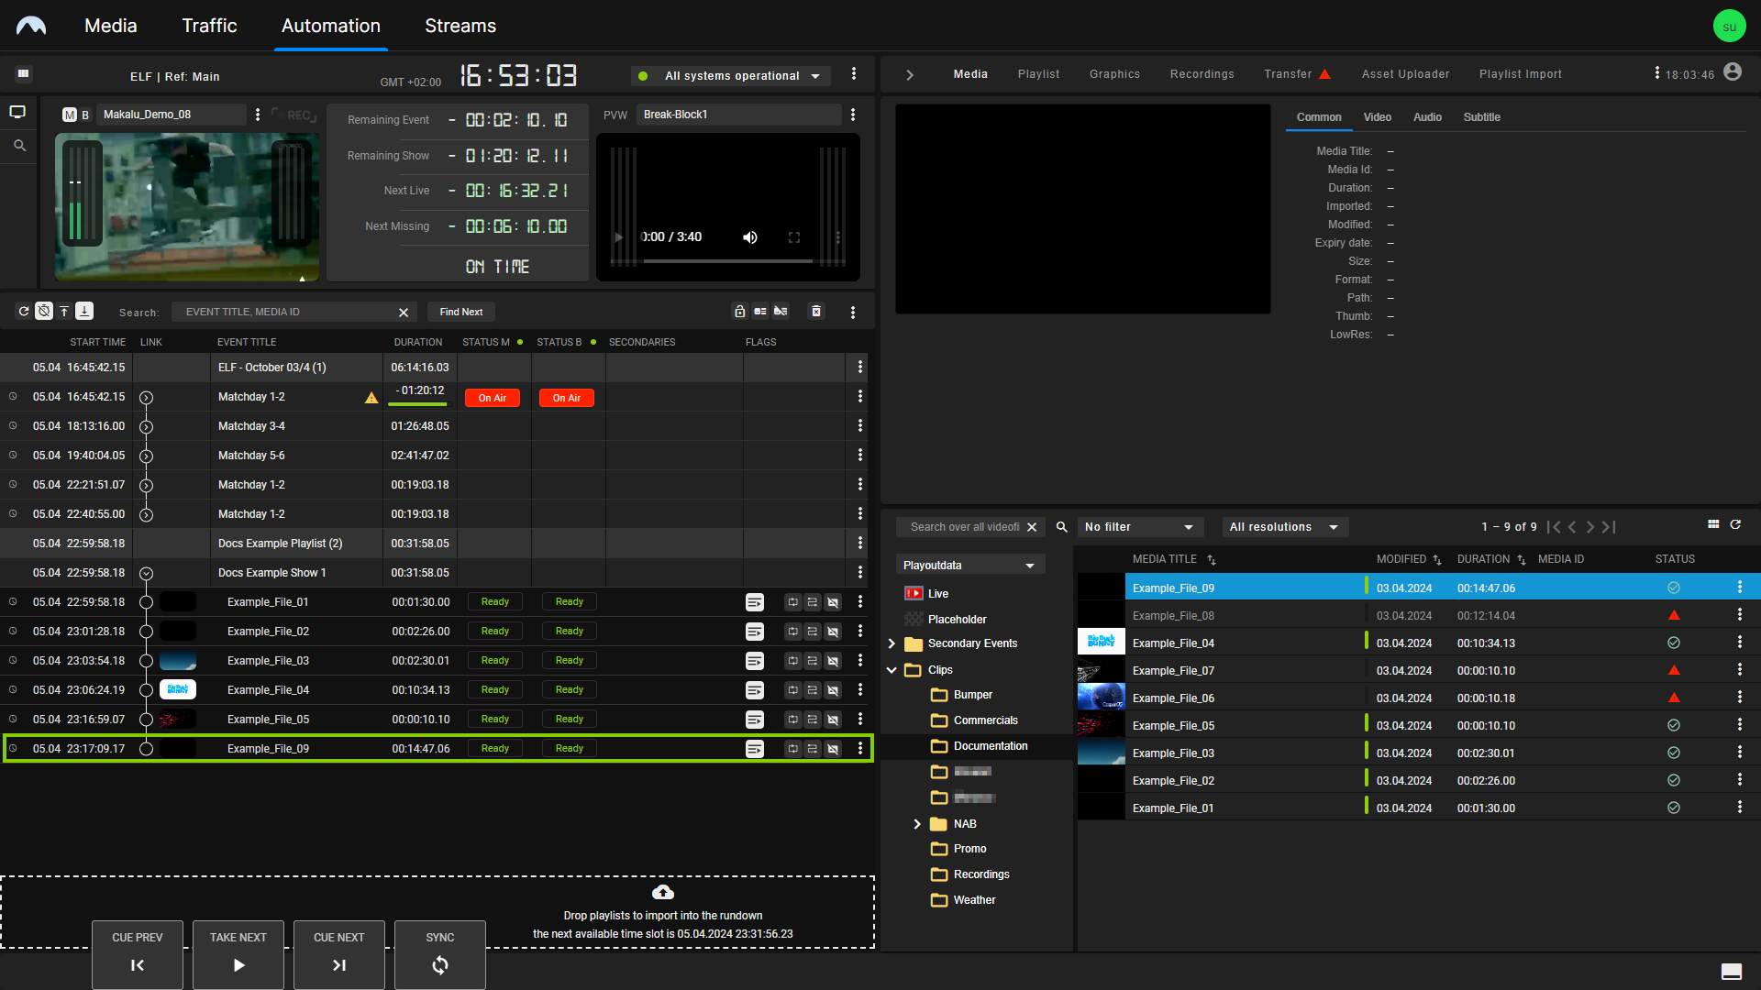1761x990 pixels.
Task: Click the lock icon in rundown toolbar
Action: [x=740, y=312]
